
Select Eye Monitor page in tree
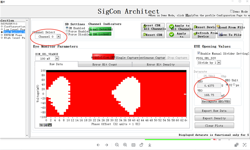(x=14, y=32)
